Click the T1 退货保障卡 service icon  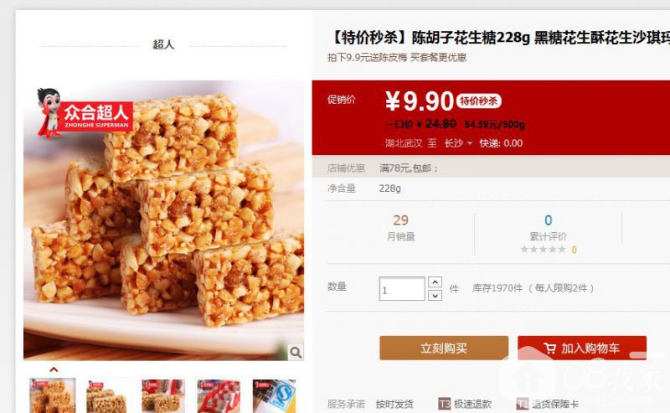(522, 404)
